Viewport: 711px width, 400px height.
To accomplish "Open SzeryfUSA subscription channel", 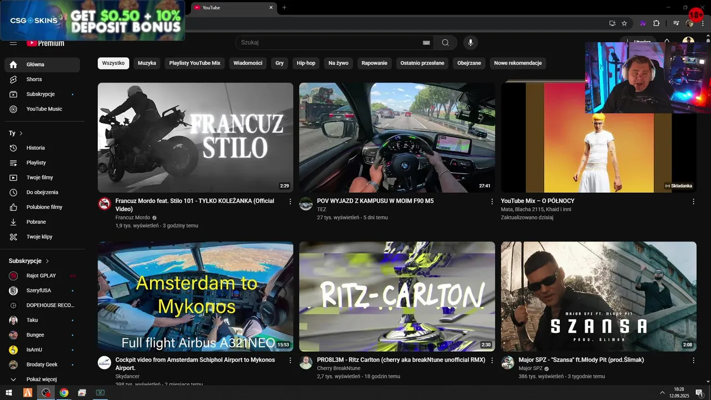I will 42,291.
